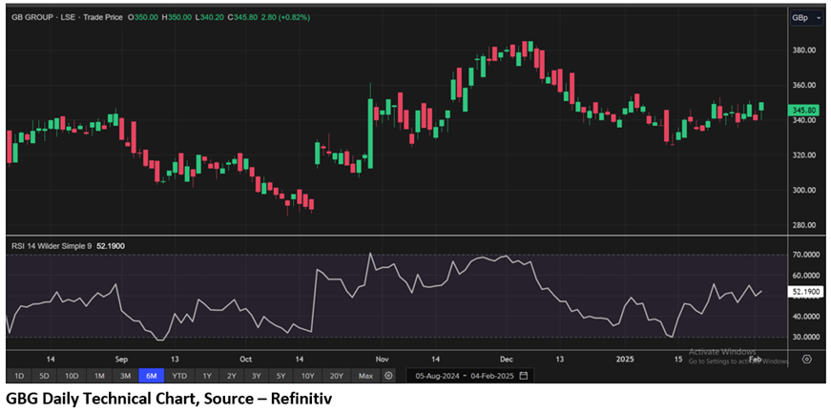The height and width of the screenshot is (413, 831).
Task: Select the YTD period
Action: [x=179, y=376]
